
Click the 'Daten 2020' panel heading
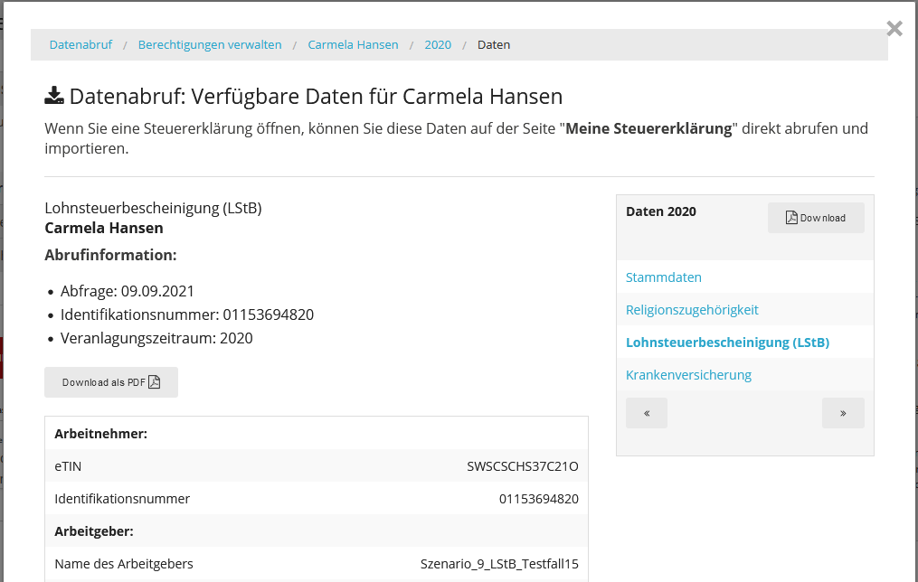tap(661, 211)
